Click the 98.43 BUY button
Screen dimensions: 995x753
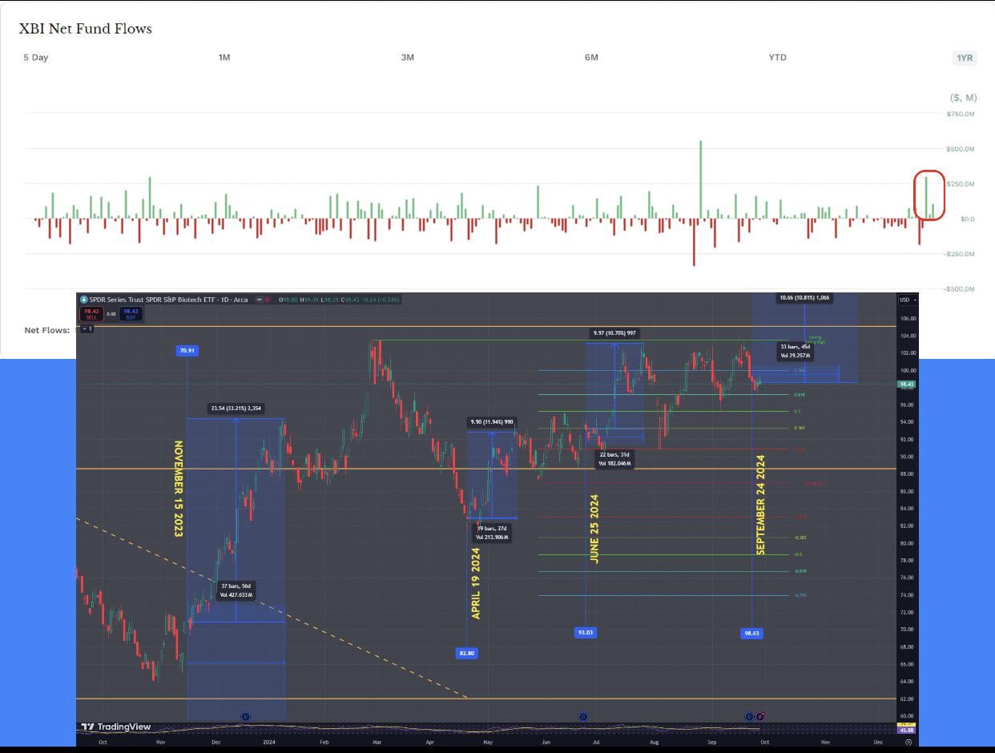pos(131,314)
